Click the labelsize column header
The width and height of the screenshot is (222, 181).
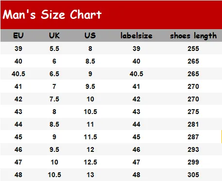pyautogui.click(x=137, y=35)
